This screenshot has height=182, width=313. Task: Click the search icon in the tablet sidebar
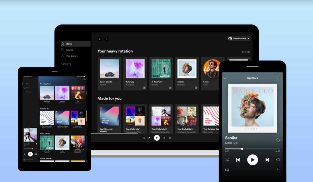[25, 88]
